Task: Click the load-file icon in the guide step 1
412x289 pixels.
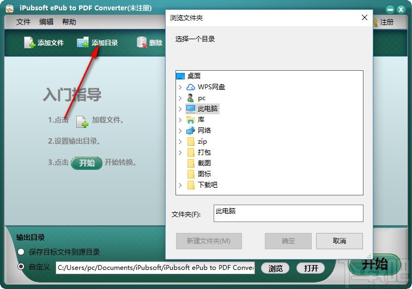Action: tap(82, 121)
